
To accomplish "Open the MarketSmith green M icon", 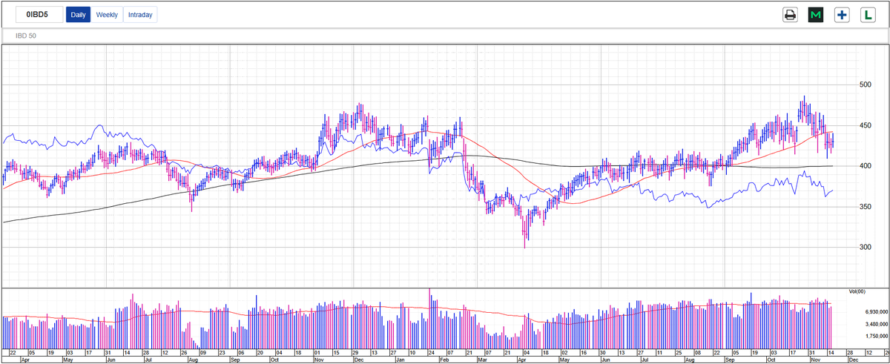I will point(816,15).
